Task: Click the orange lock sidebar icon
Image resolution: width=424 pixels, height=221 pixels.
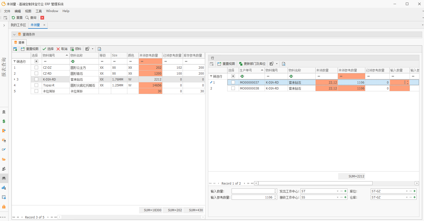Action: [4, 207]
